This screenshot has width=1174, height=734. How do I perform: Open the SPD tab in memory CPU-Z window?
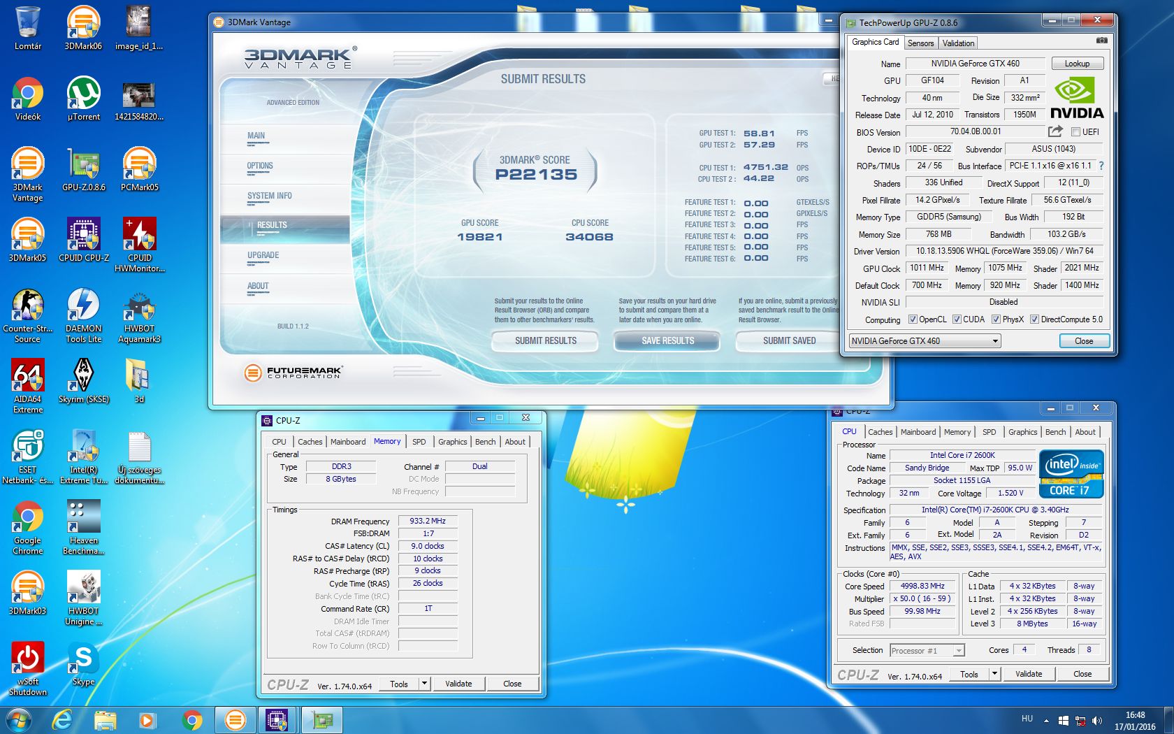[419, 442]
